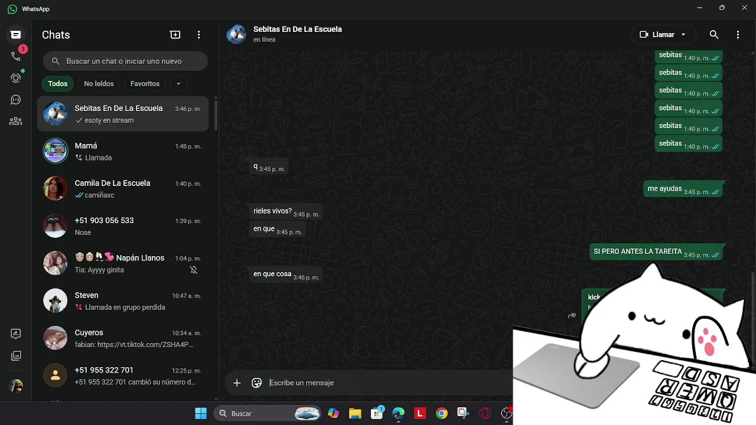Open File Explorer from the taskbar

pos(355,413)
